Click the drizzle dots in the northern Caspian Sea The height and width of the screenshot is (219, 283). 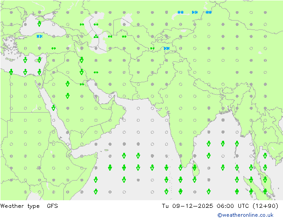pyautogui.click(x=96, y=25)
